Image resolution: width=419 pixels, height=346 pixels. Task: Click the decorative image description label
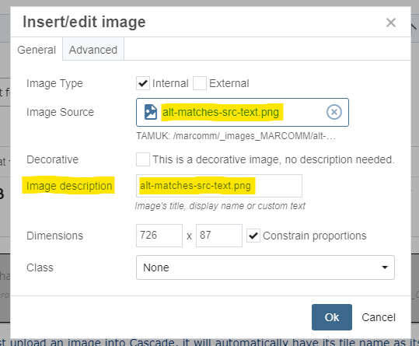pyautogui.click(x=274, y=159)
